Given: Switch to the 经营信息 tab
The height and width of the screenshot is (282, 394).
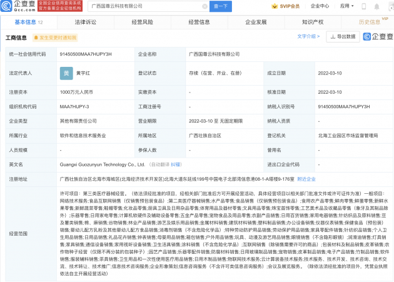Looking at the screenshot, I should tap(200, 22).
